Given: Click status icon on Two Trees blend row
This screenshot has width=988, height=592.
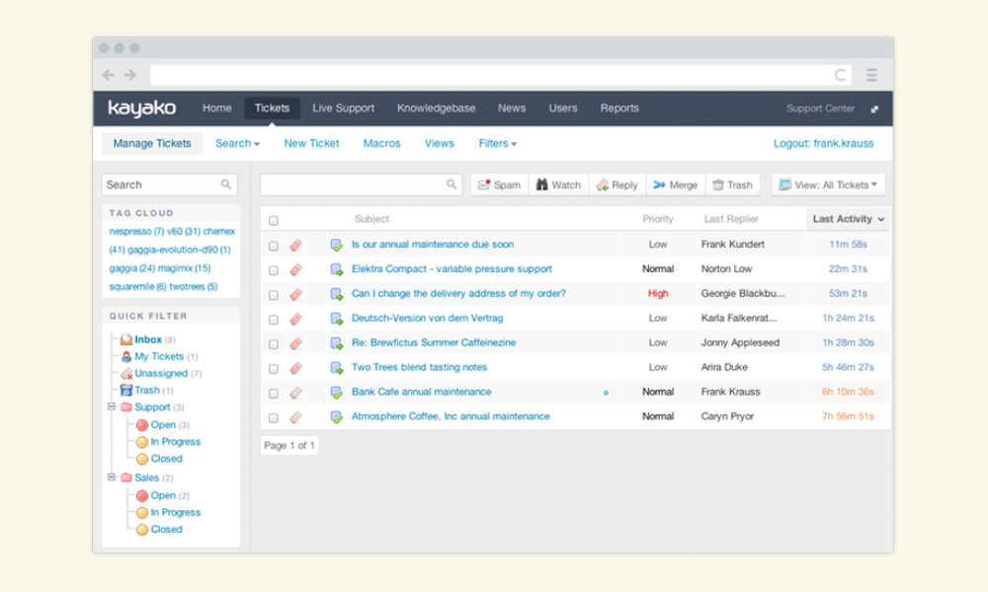Looking at the screenshot, I should tap(337, 367).
